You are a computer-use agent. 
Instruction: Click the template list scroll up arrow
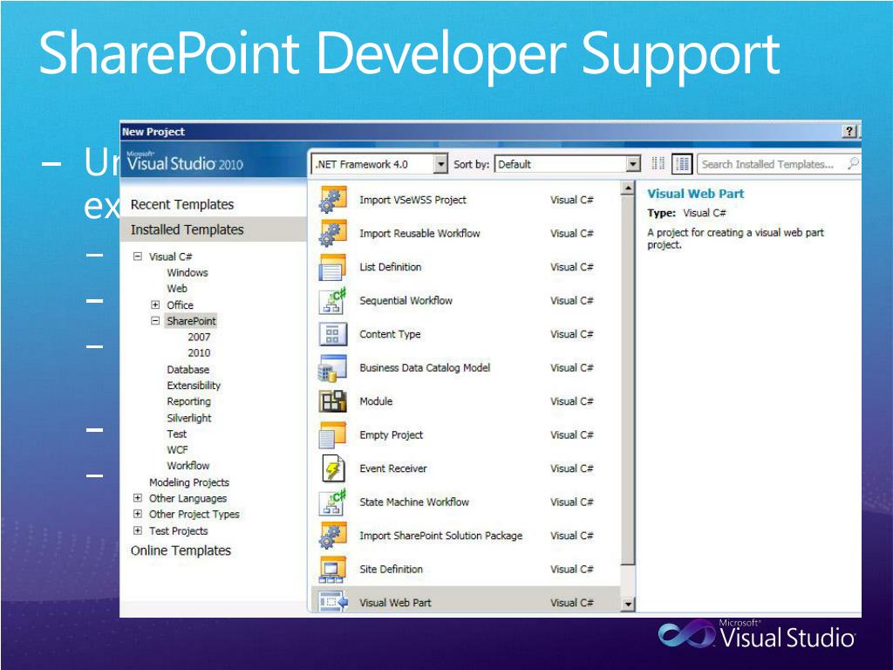pos(627,188)
